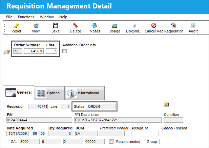Click the Order Number field 645076
Screen dimensions: 209x148
[x=34, y=51]
